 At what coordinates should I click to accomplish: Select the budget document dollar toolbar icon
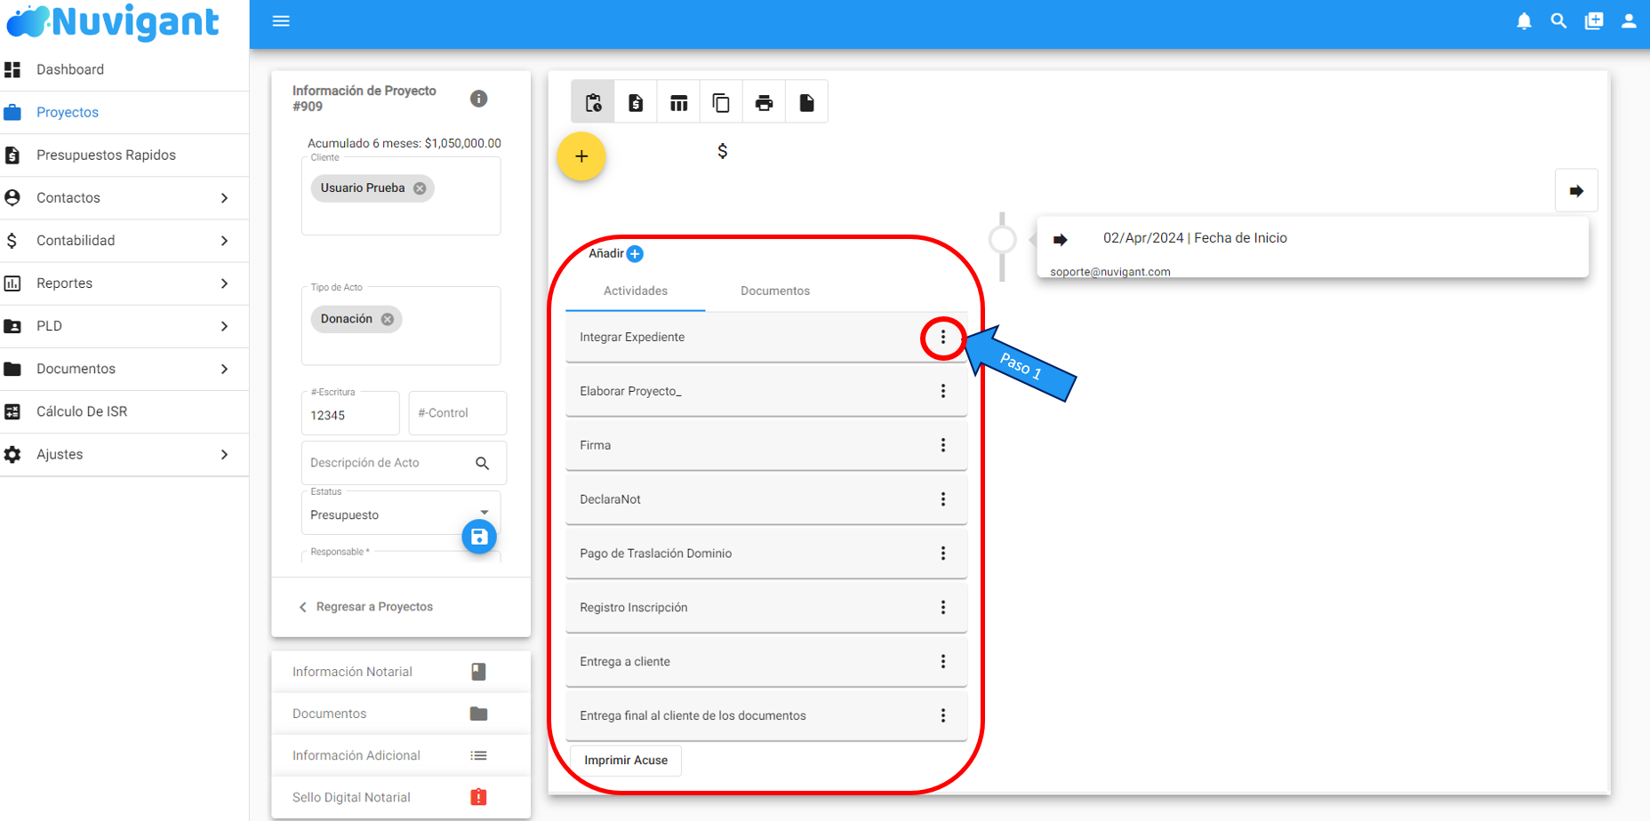pyautogui.click(x=636, y=102)
